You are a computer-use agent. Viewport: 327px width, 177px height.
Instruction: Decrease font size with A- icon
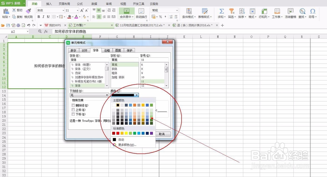pyautogui.click(x=87, y=10)
